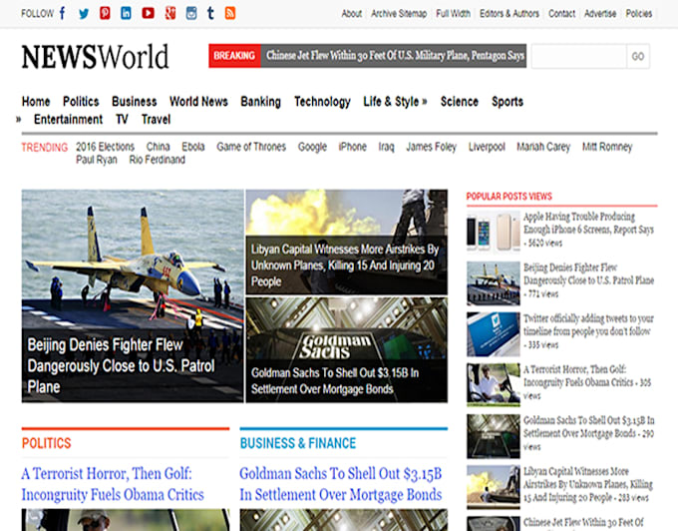Open the breaking news Chinese Jet headline
This screenshot has width=678, height=531.
coord(395,55)
